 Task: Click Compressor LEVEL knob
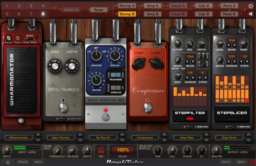point(156,63)
